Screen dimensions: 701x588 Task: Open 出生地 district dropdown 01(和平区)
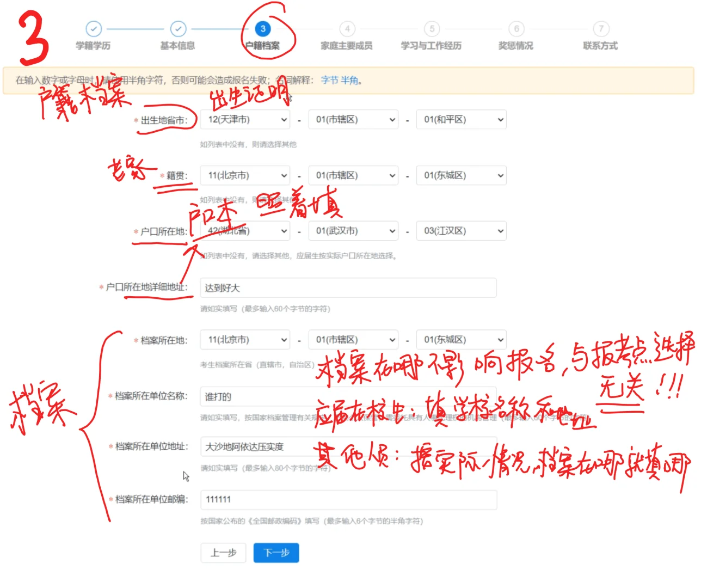coord(462,120)
